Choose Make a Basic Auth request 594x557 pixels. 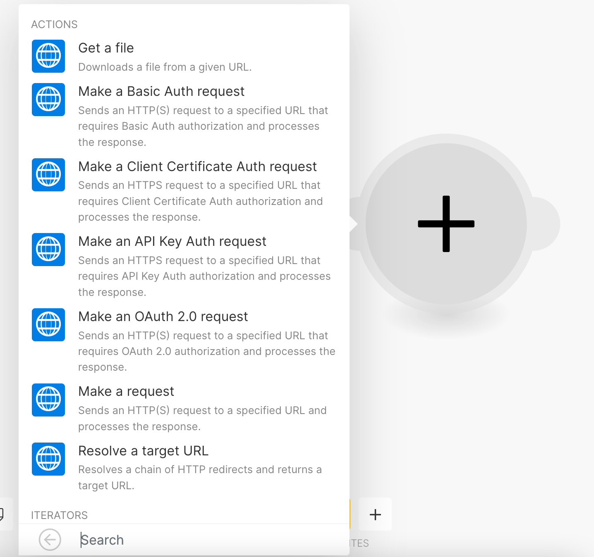[x=161, y=91]
